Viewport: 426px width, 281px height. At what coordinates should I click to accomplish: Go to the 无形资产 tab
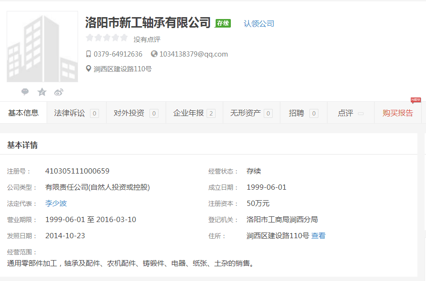point(251,113)
